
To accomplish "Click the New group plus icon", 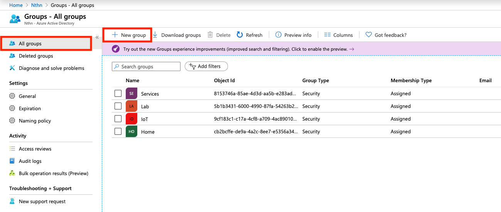I will pos(115,35).
